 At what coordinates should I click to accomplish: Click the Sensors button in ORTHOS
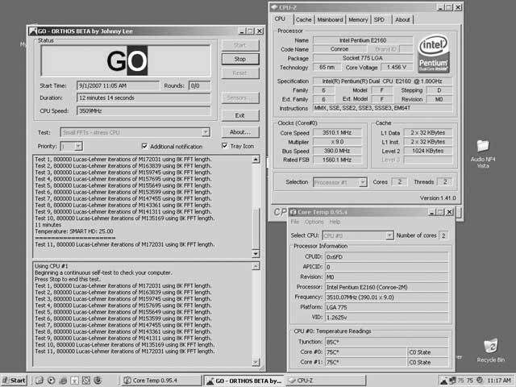240,98
